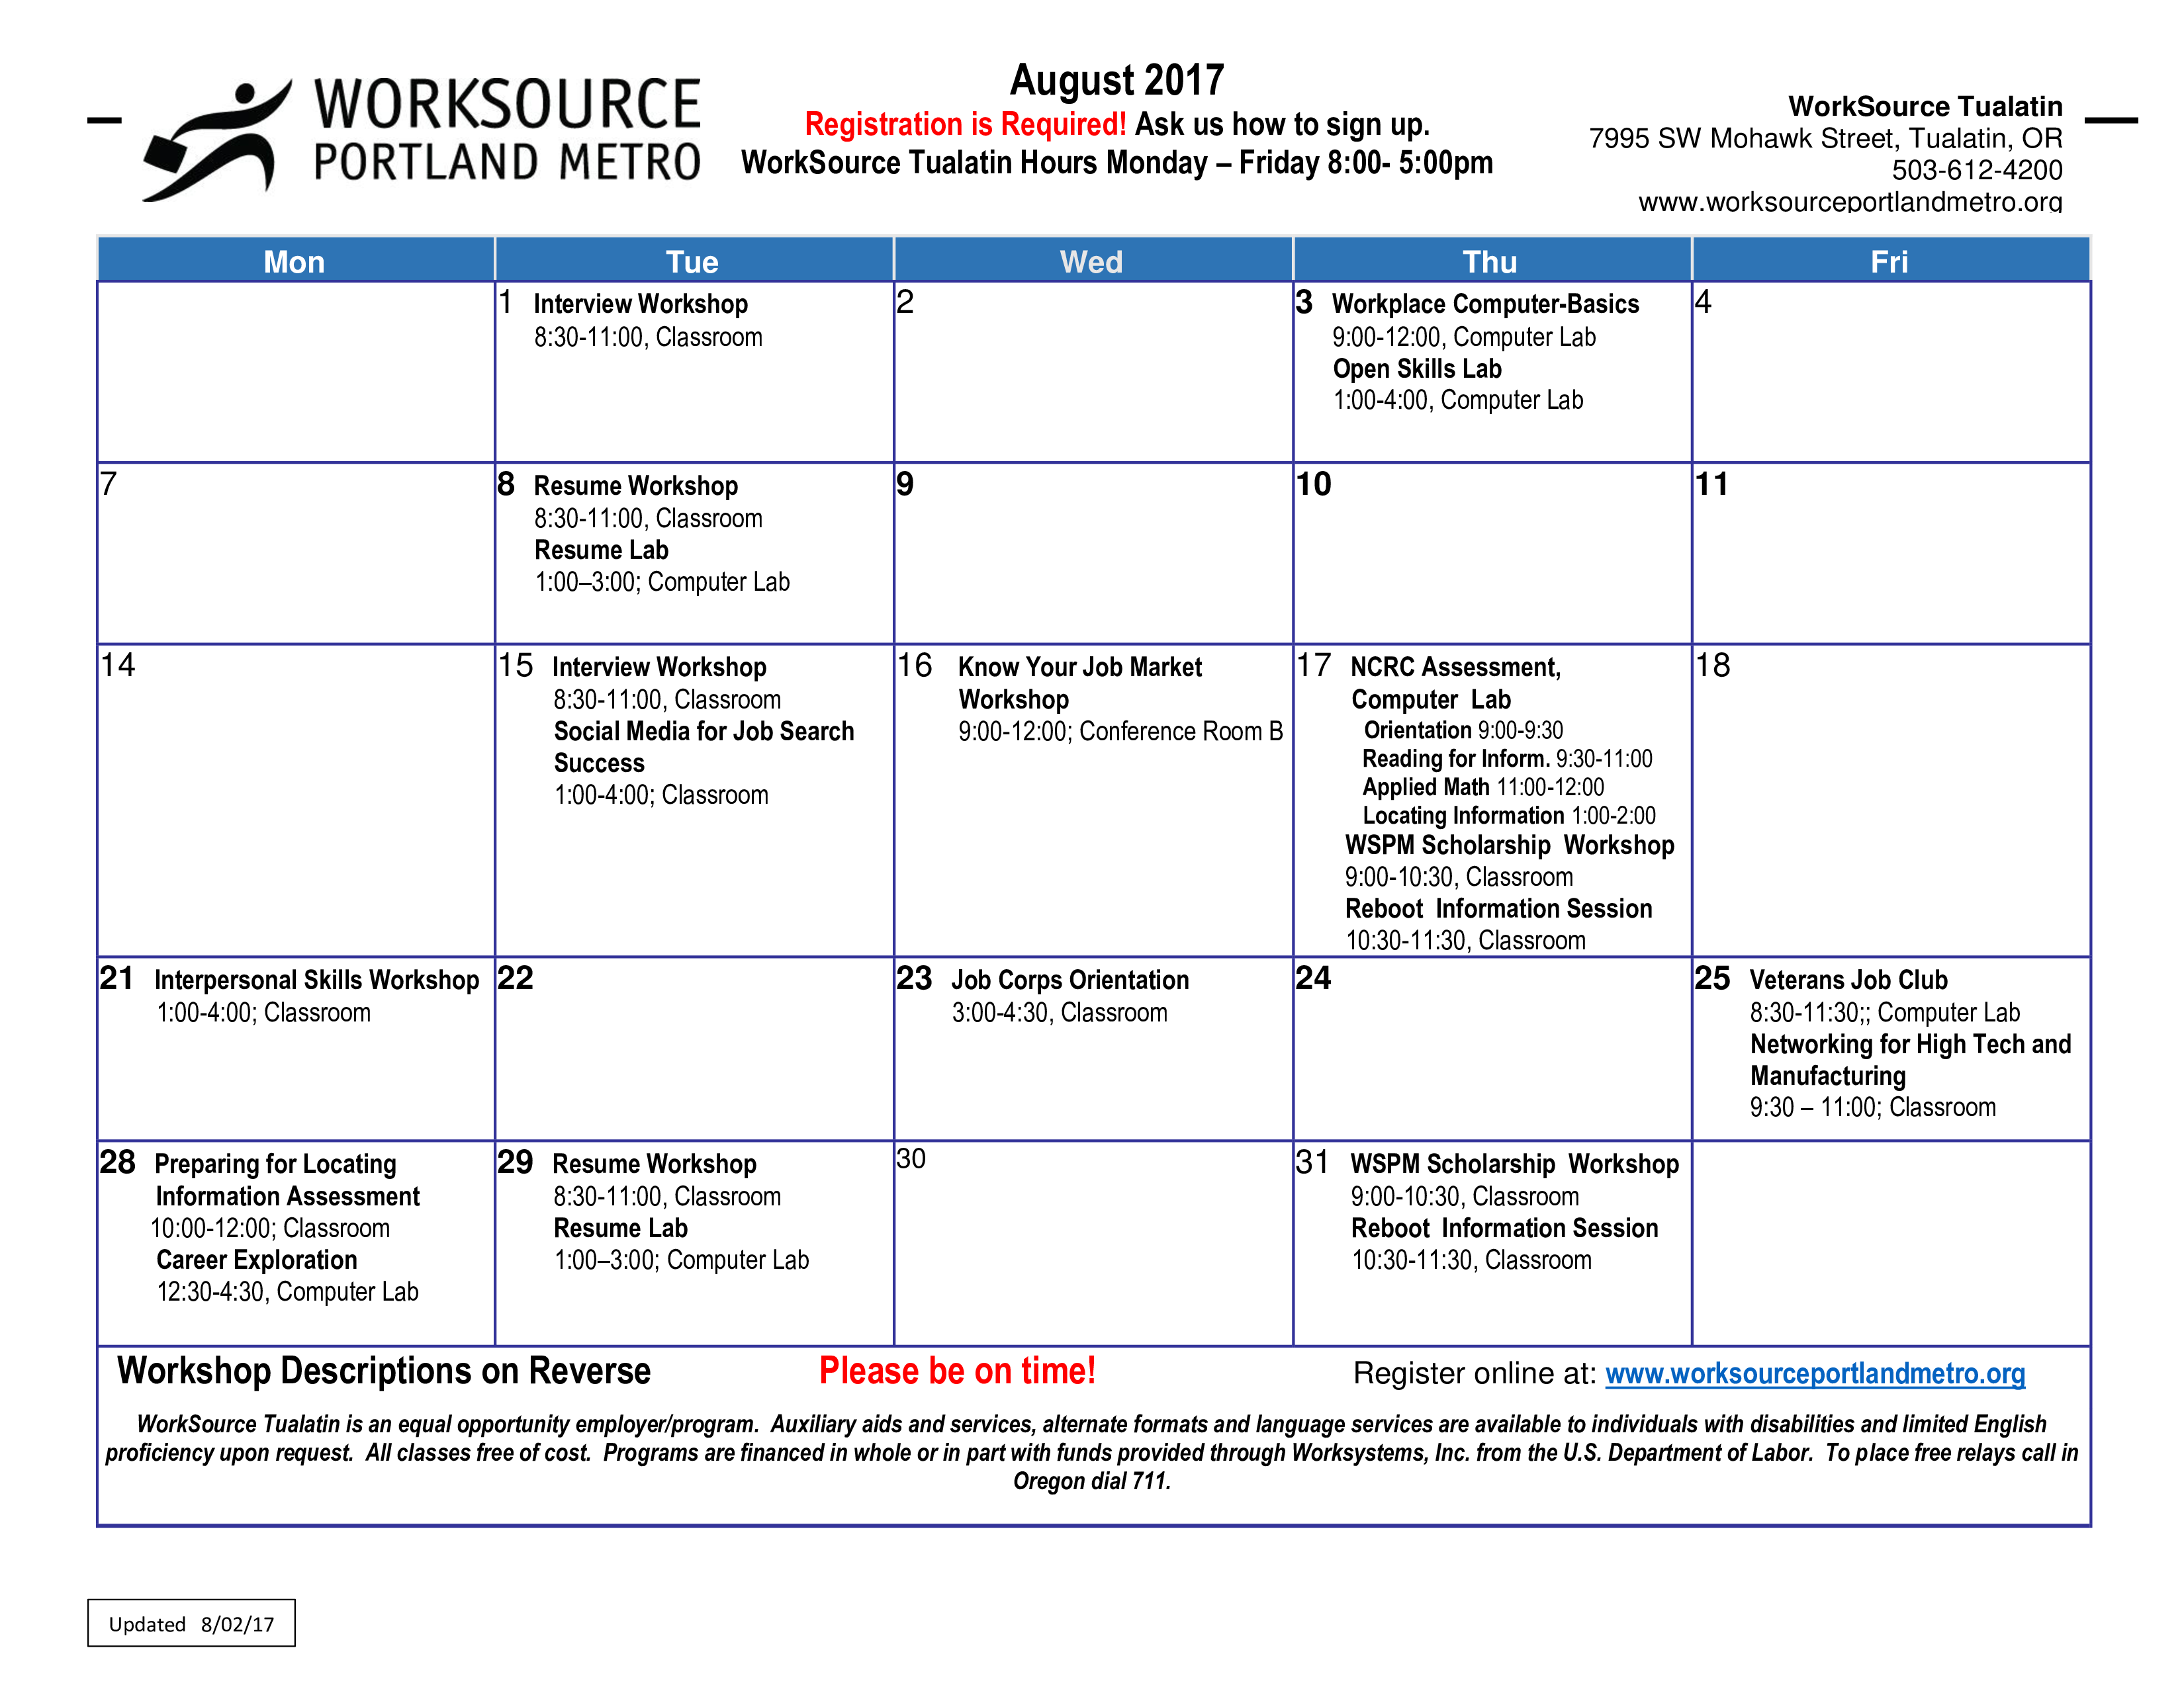Viewport: 2184px width, 1687px height.
Task: Select Preparing for Locating Information Assessment
Action: [x=287, y=1180]
